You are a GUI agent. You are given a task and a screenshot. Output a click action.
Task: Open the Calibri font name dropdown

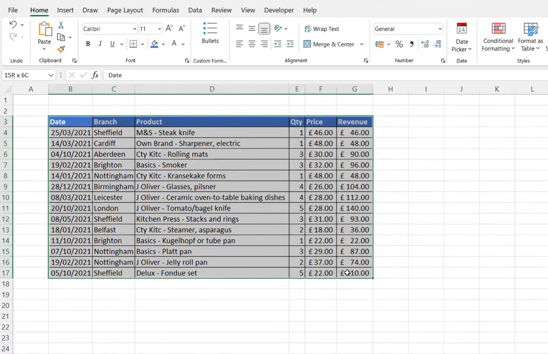tap(135, 29)
